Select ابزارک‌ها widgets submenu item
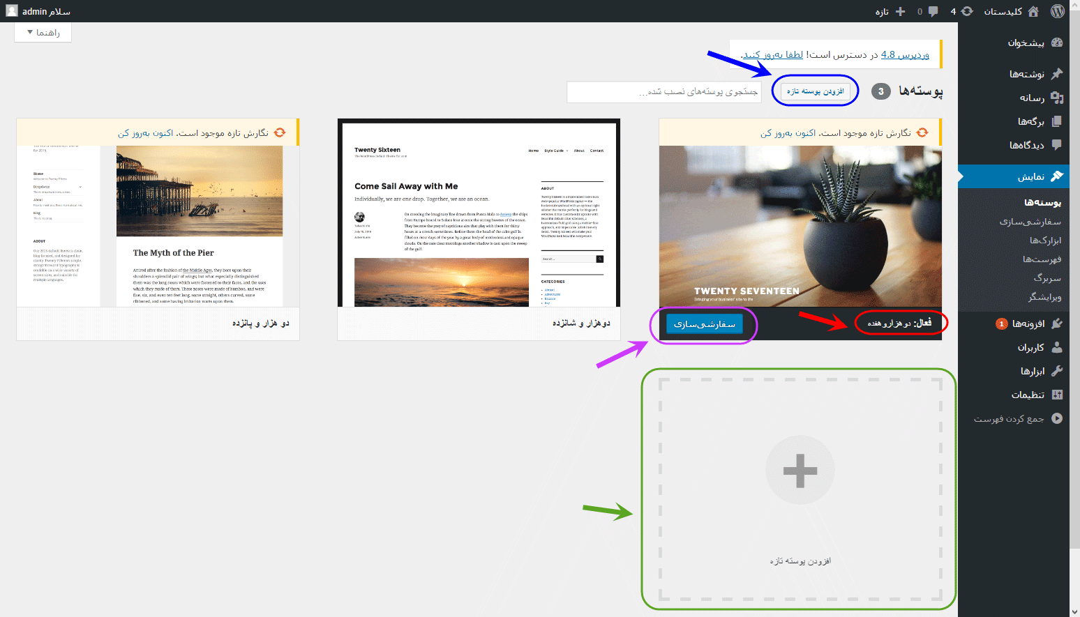The image size is (1080, 617). point(1045,240)
